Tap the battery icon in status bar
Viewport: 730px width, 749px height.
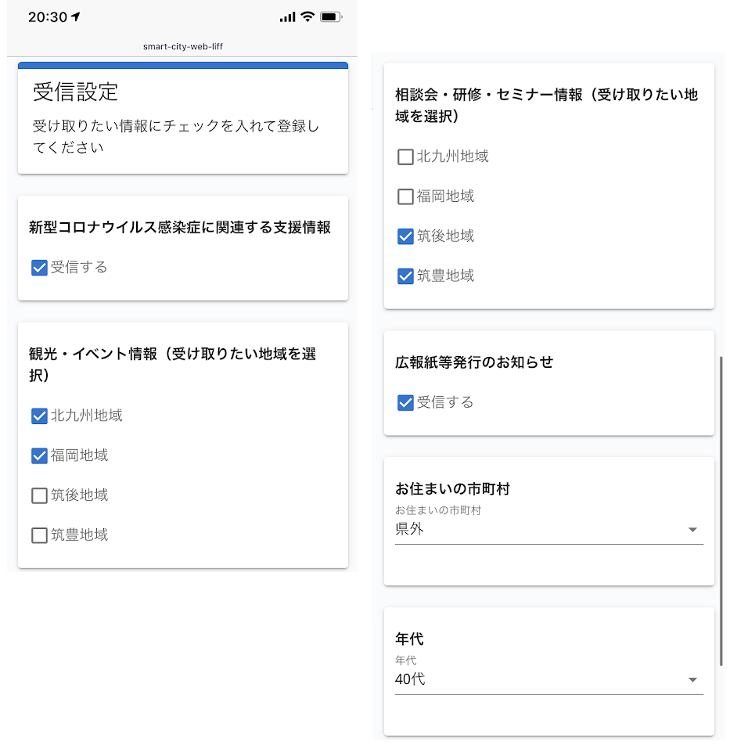click(x=331, y=17)
